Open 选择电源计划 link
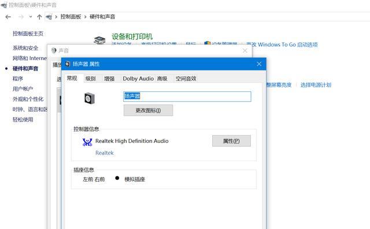Image resolution: width=370 pixels, height=229 pixels. click(316, 85)
